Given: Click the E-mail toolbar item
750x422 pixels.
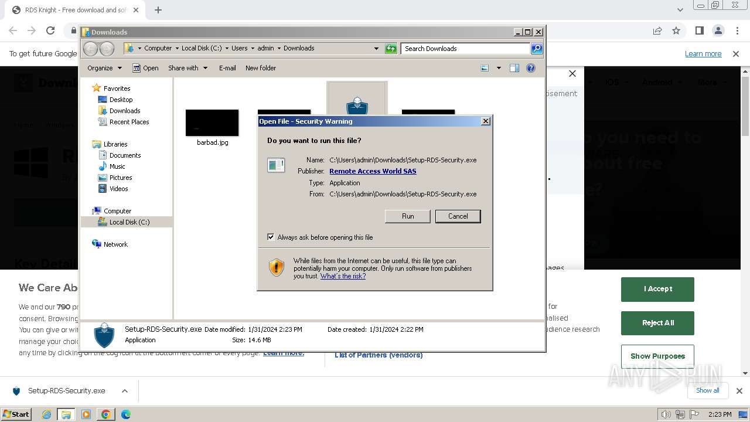Looking at the screenshot, I should 227,68.
